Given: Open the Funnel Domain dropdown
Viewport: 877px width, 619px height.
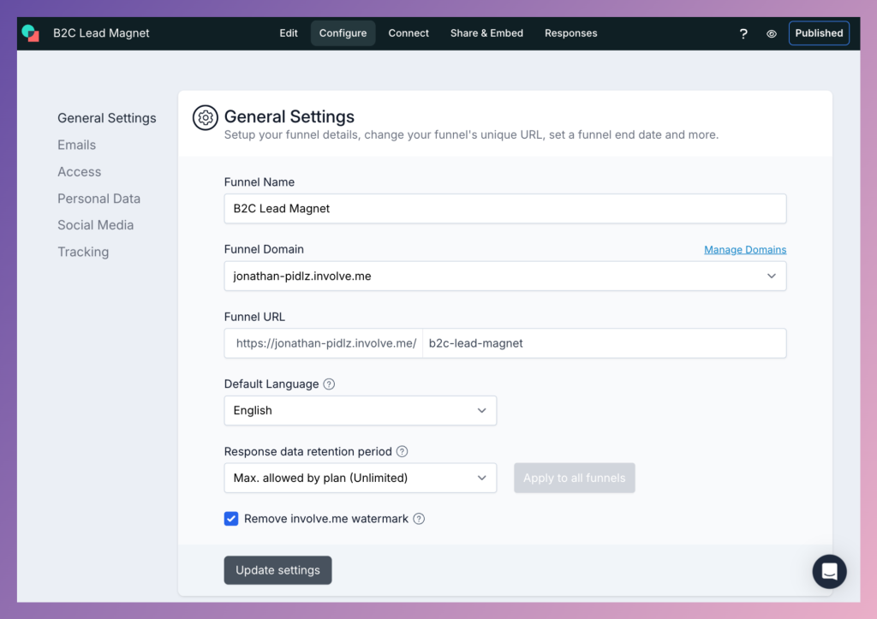Looking at the screenshot, I should (x=504, y=276).
